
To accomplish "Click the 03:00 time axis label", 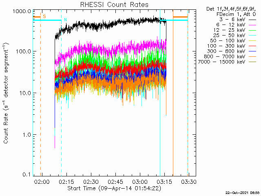I will point(139,182).
